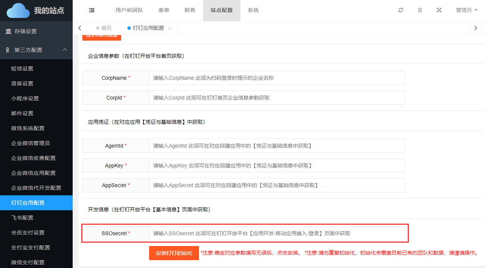This screenshot has width=486, height=268.
Task: Close the 钉钉应用配置 tab
Action: 170,28
